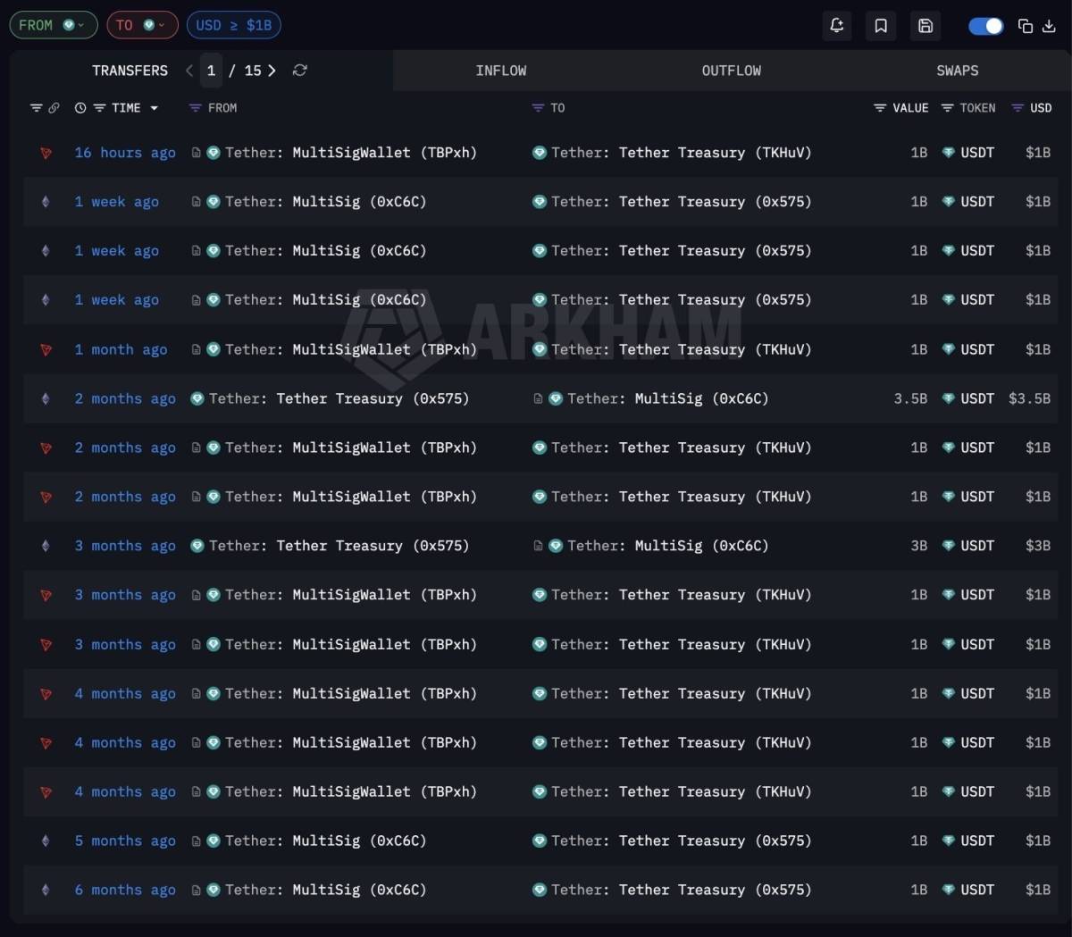
Task: Open the '5 months ago' transaction link
Action: pyautogui.click(x=125, y=841)
